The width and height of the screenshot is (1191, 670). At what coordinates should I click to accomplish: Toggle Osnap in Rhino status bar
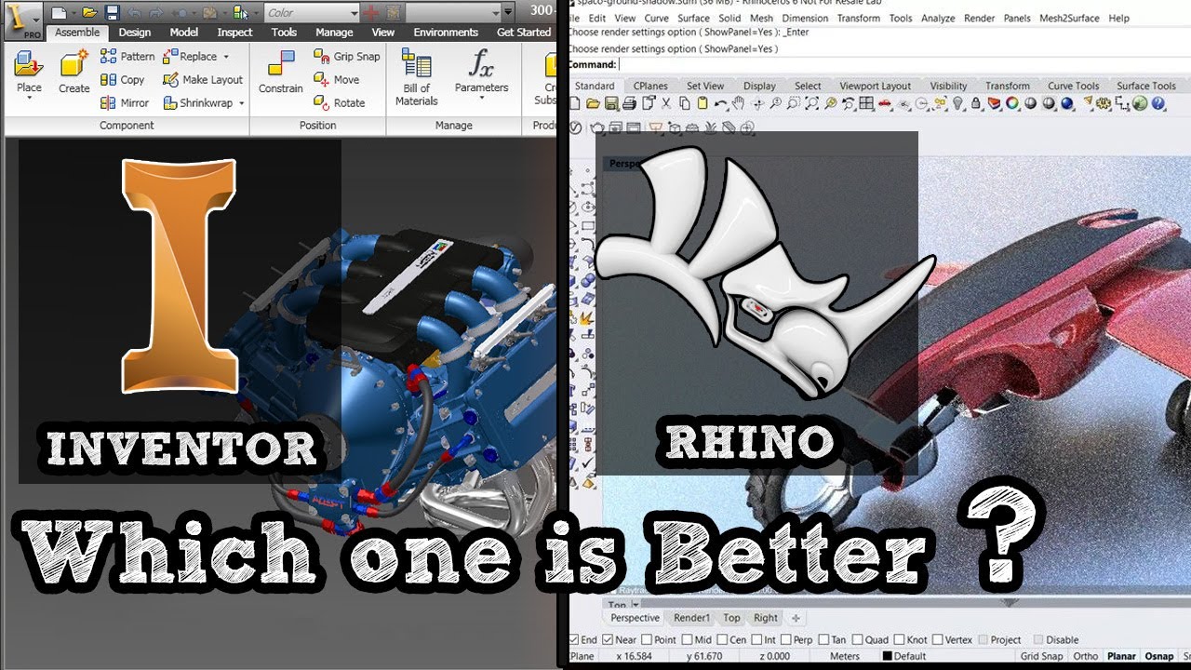coord(1158,656)
